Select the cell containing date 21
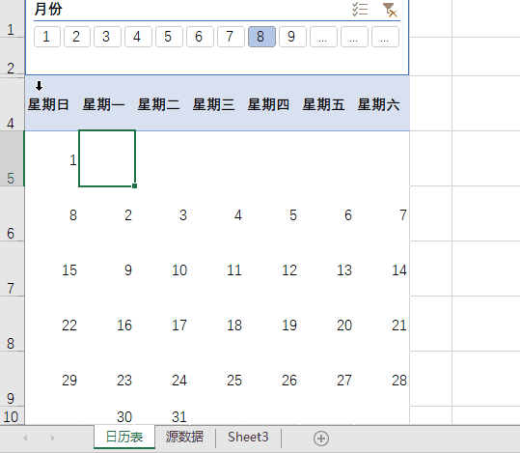Image resolution: width=520 pixels, height=453 pixels. pyautogui.click(x=382, y=325)
